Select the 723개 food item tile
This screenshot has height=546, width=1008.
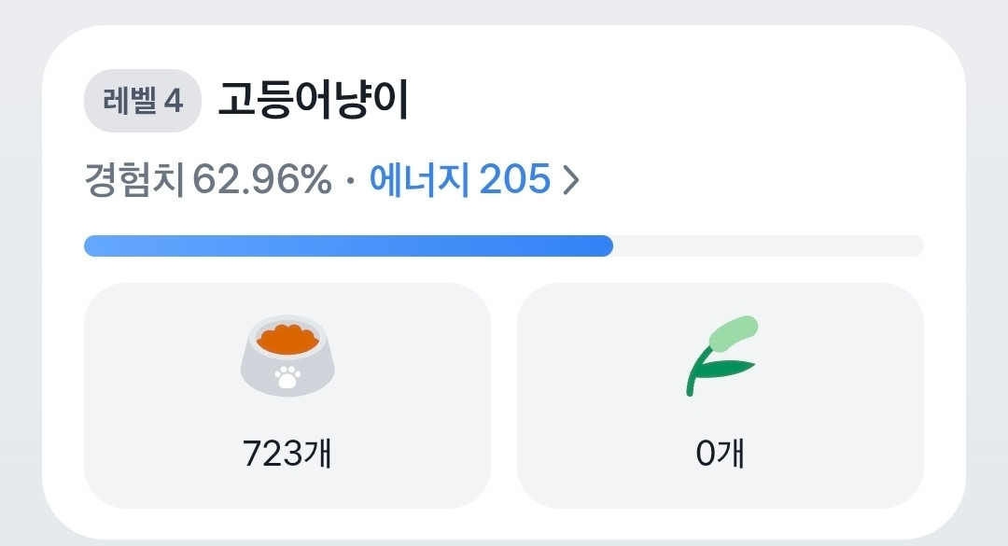(x=287, y=395)
